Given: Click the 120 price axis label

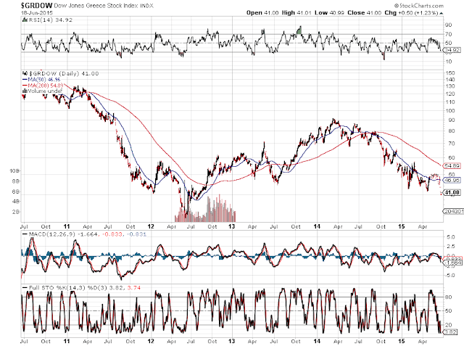Looking at the screenshot, I should (449, 94).
